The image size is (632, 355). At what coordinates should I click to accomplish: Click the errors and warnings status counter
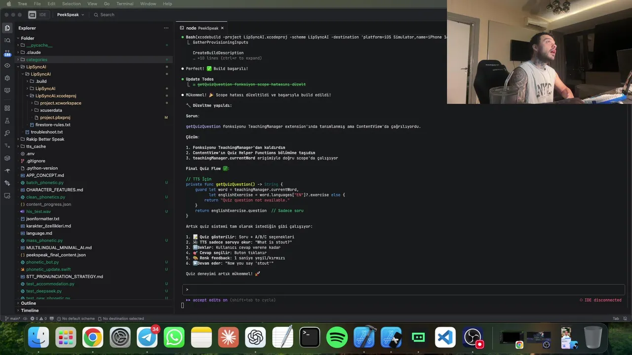click(39, 319)
